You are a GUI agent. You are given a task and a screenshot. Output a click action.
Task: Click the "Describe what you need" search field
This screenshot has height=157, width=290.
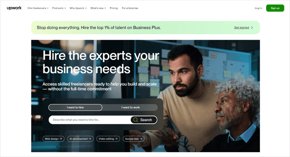pyautogui.click(x=90, y=120)
